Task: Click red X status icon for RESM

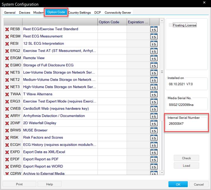Action: pyautogui.click(x=7, y=36)
